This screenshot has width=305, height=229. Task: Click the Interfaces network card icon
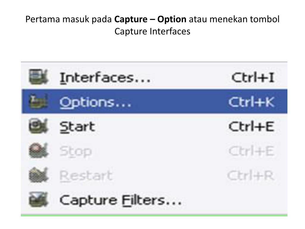click(38, 77)
